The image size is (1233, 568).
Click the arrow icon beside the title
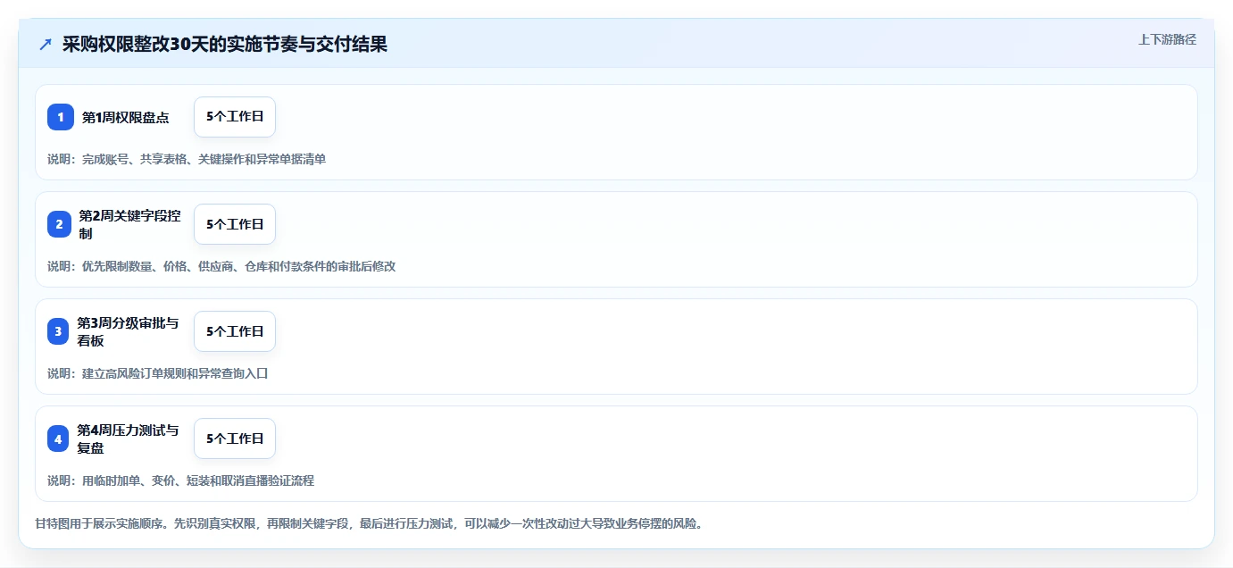(x=46, y=44)
